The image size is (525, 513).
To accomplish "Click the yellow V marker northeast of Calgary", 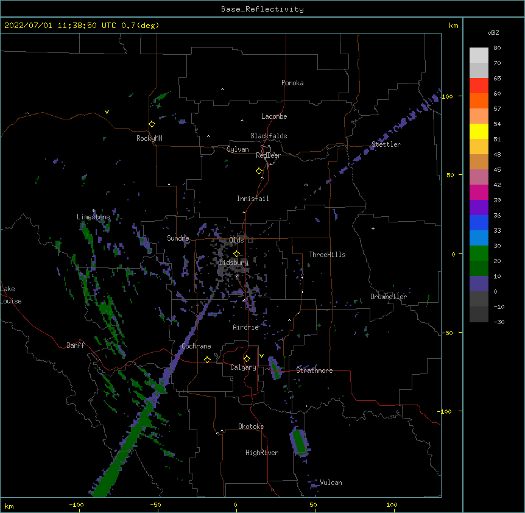I will pos(261,356).
